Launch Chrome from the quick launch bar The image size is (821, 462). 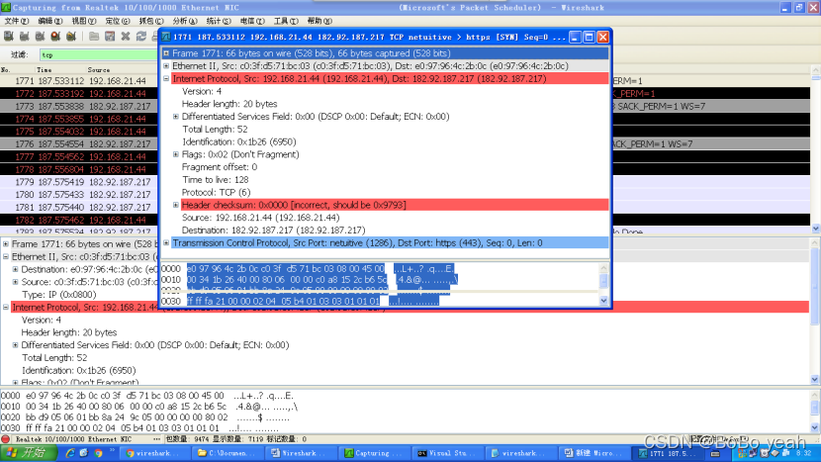[98, 453]
